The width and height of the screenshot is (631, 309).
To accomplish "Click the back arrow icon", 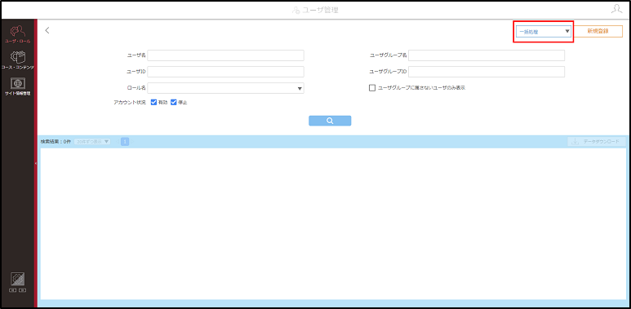I will (47, 30).
